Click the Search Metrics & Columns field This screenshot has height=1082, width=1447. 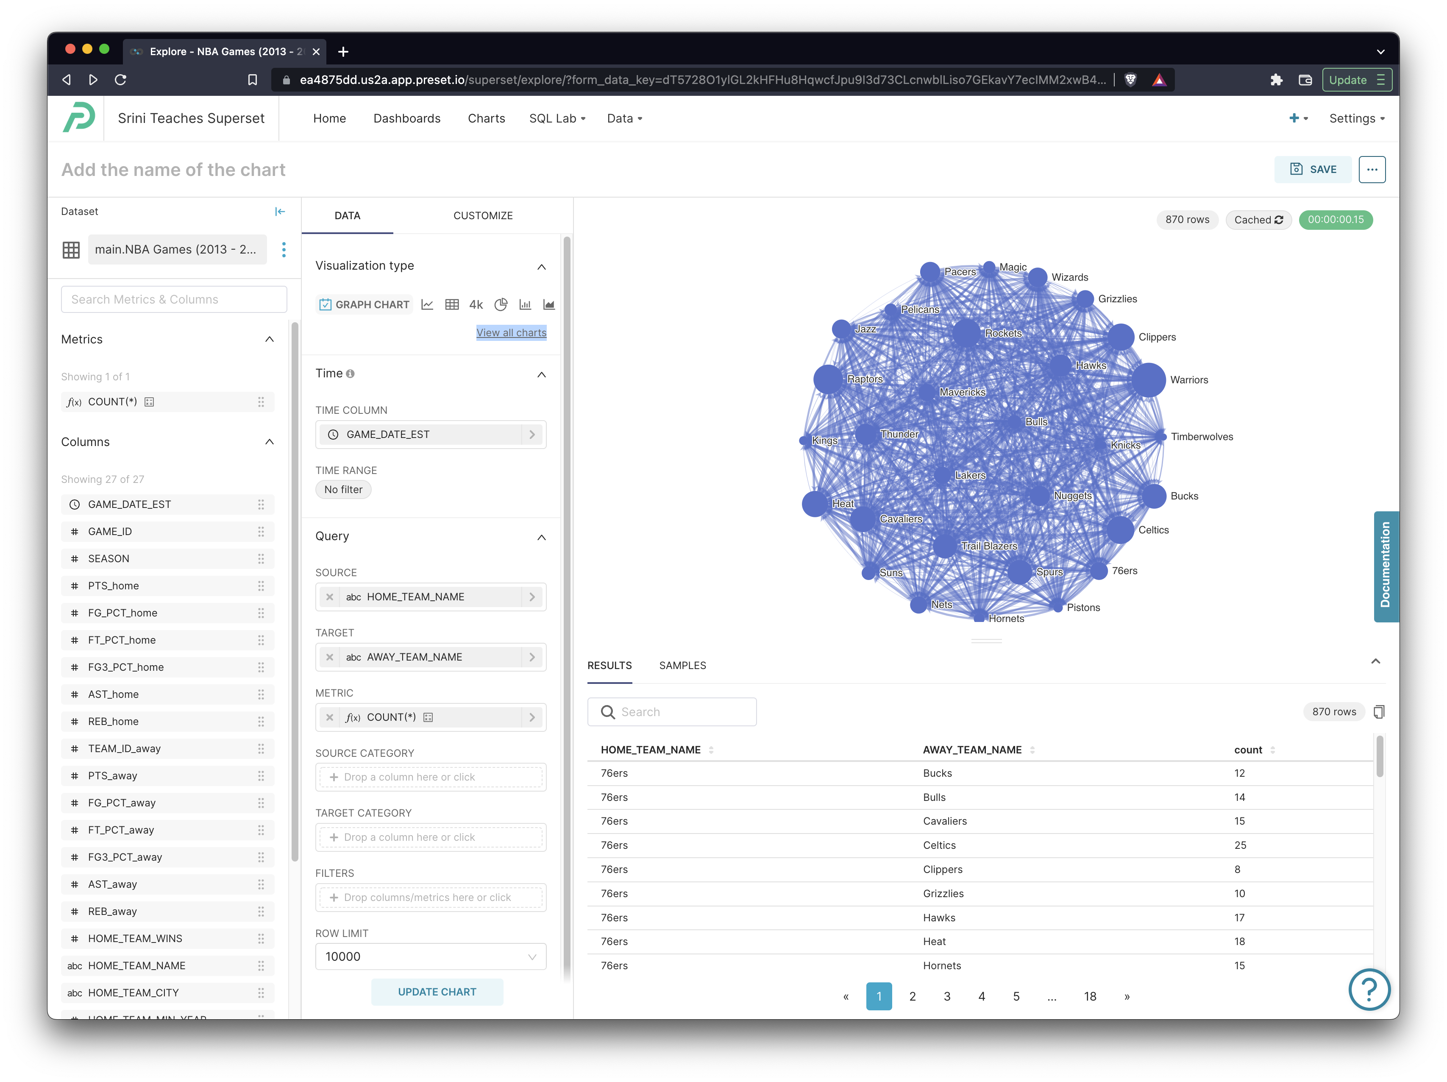pos(174,299)
